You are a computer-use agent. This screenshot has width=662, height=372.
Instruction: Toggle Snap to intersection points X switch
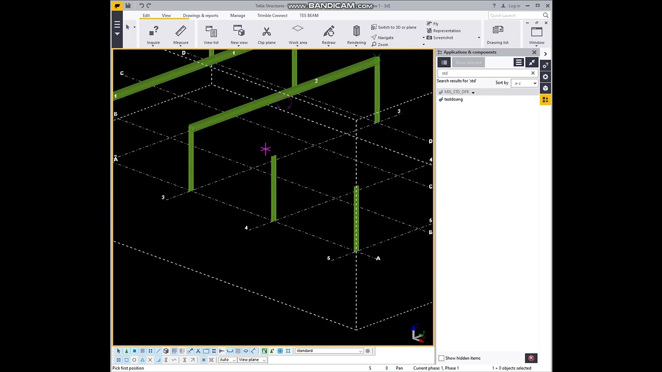coord(150,360)
